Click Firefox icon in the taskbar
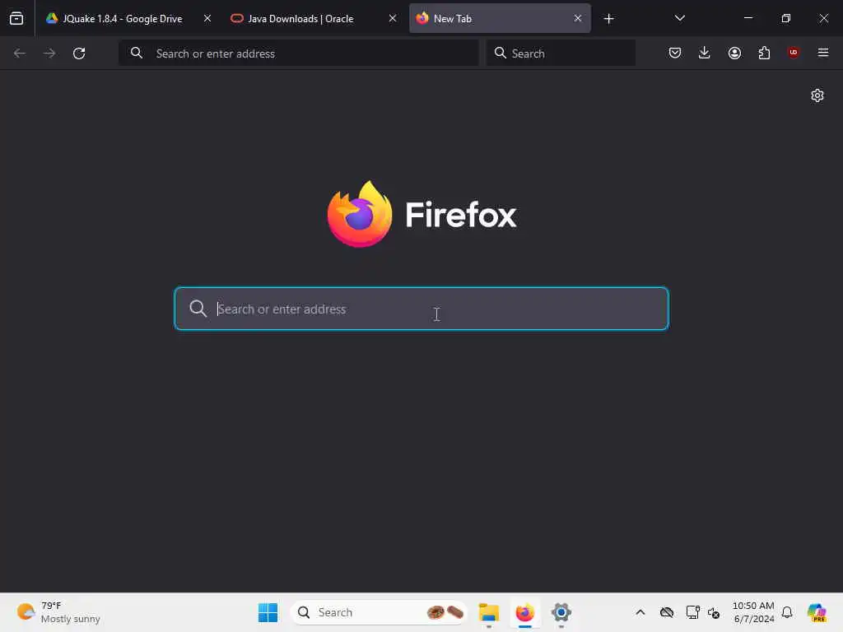The width and height of the screenshot is (843, 632). (x=524, y=612)
